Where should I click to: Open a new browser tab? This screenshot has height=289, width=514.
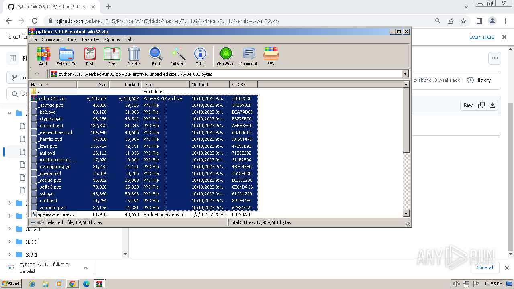point(108,7)
